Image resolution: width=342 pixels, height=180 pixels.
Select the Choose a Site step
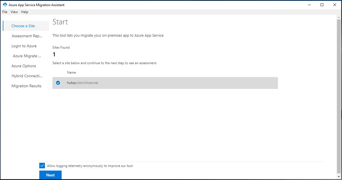pyautogui.click(x=26, y=26)
